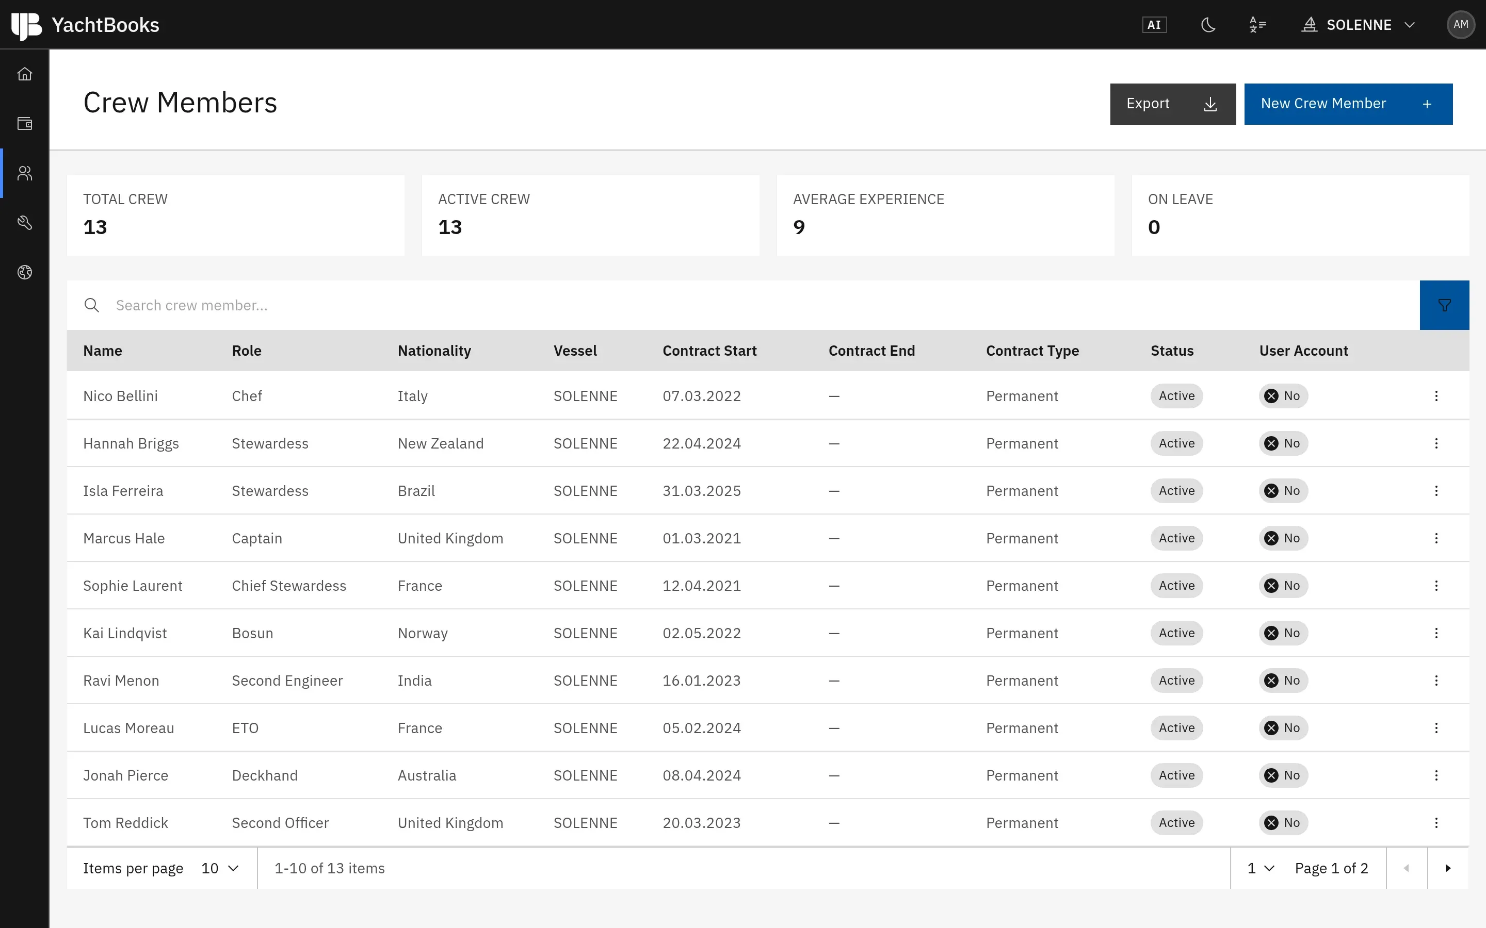The width and height of the screenshot is (1486, 928).
Task: Go to the next page arrow
Action: [1447, 868]
